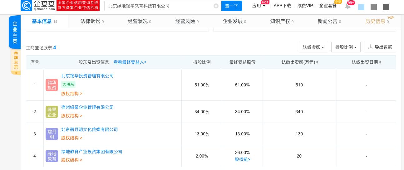
Task: Switch to 历史信息 VIP tab
Action: 377,21
